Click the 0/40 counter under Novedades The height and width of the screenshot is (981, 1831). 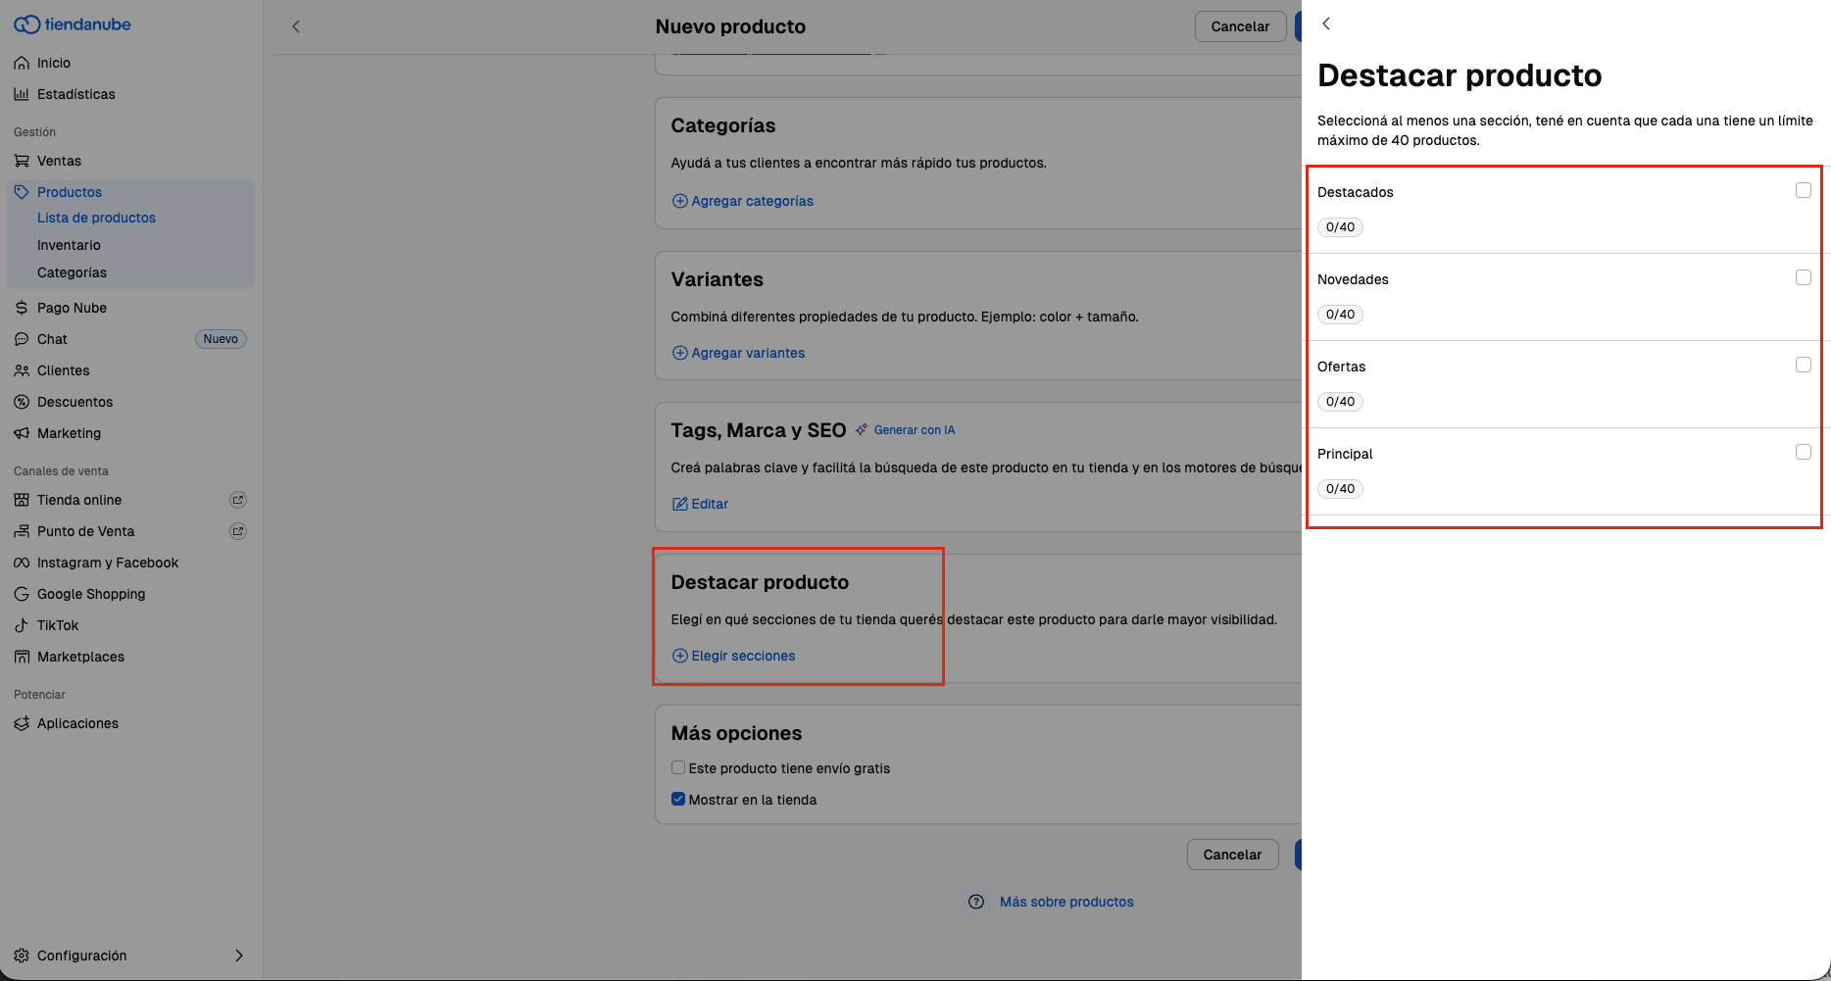(1340, 315)
